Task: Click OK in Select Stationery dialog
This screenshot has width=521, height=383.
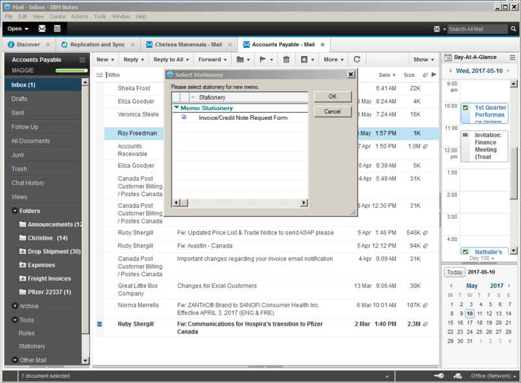Action: 333,96
